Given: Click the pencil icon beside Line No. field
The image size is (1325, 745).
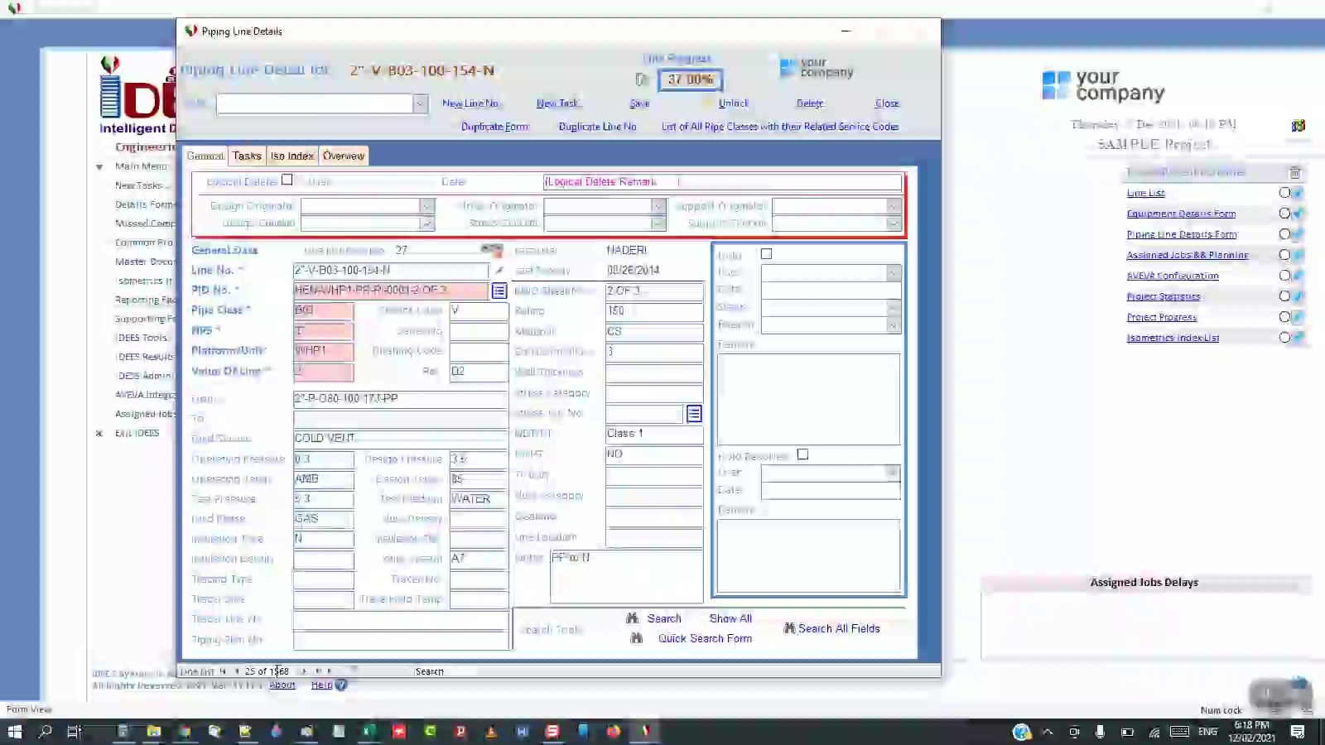Looking at the screenshot, I should coord(499,270).
